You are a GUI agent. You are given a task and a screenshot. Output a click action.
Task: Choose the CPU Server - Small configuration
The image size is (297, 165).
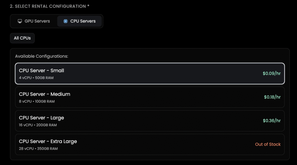click(150, 74)
